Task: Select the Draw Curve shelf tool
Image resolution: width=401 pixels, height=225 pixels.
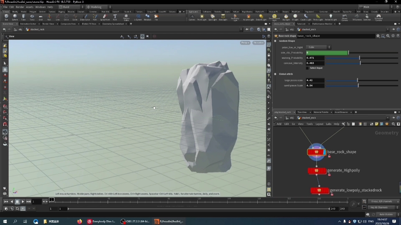Action: tap(85, 17)
